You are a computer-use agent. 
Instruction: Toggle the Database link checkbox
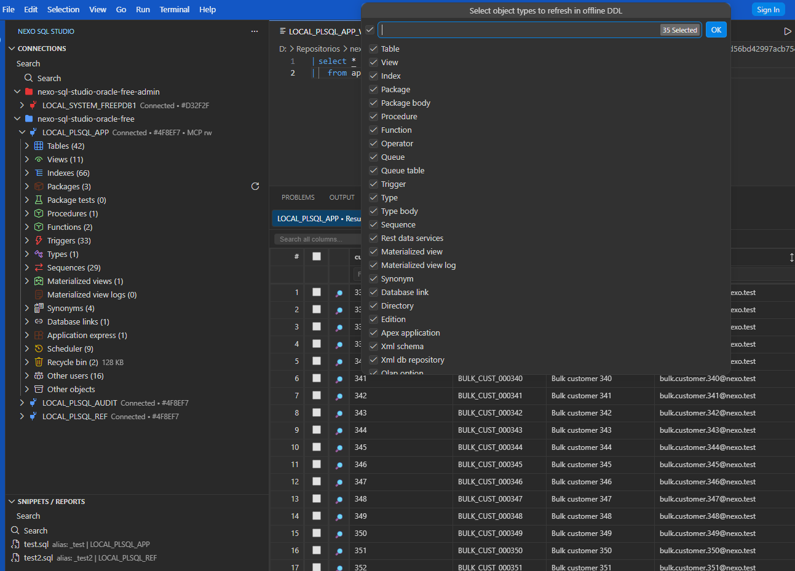click(373, 292)
